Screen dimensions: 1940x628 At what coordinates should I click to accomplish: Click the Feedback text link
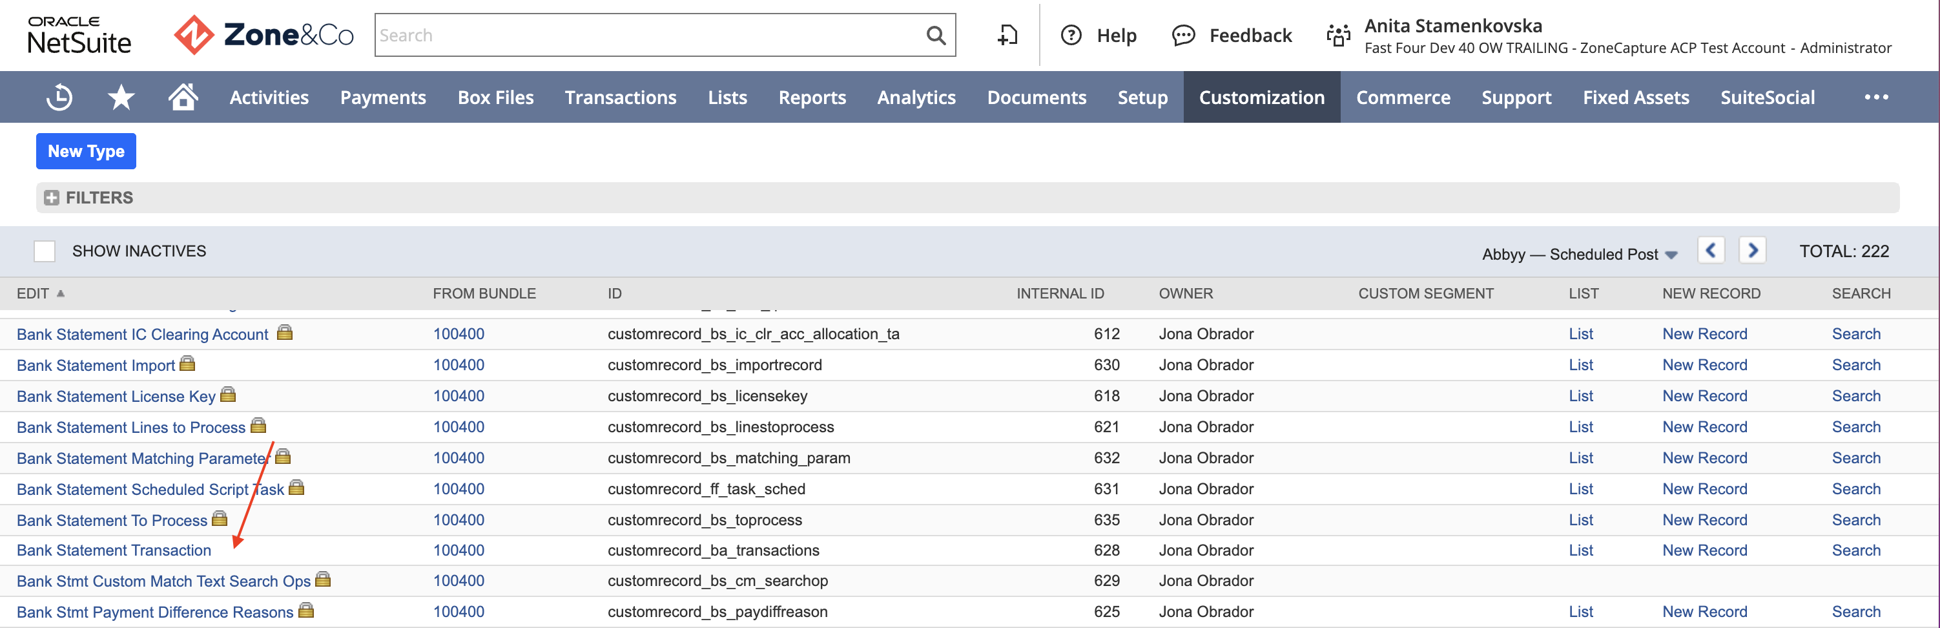click(x=1250, y=36)
